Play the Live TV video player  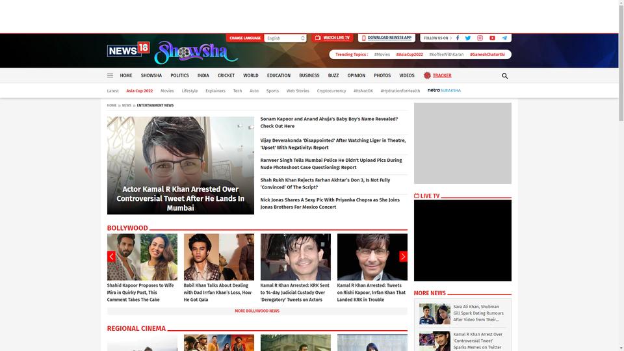tap(462, 240)
